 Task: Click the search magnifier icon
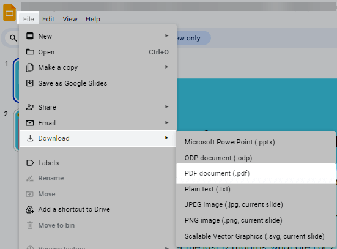[x=13, y=38]
